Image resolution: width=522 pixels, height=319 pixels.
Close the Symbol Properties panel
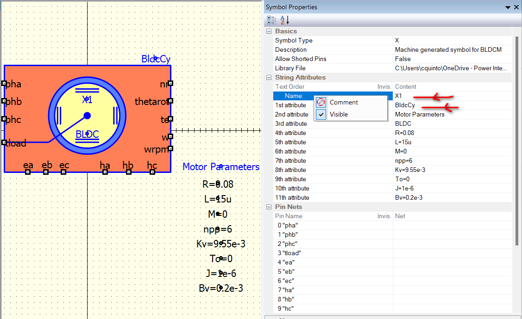point(516,7)
